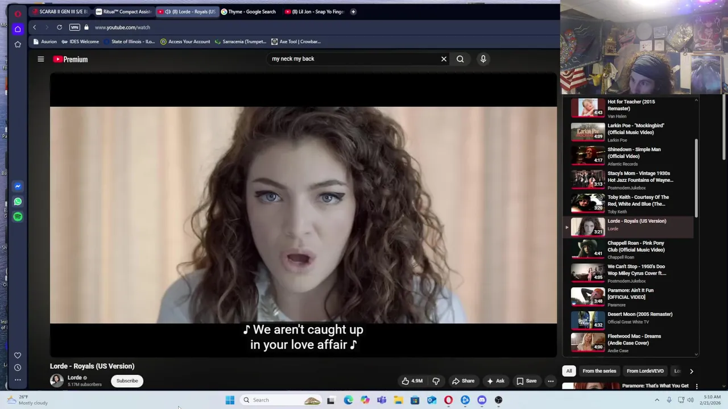728x409 pixels.
Task: Open the Asurion bookmark
Action: 45,41
